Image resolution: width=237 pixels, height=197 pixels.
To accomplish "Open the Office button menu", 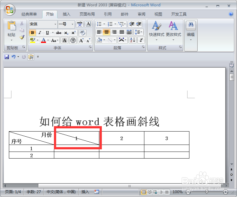I will tap(10, 10).
